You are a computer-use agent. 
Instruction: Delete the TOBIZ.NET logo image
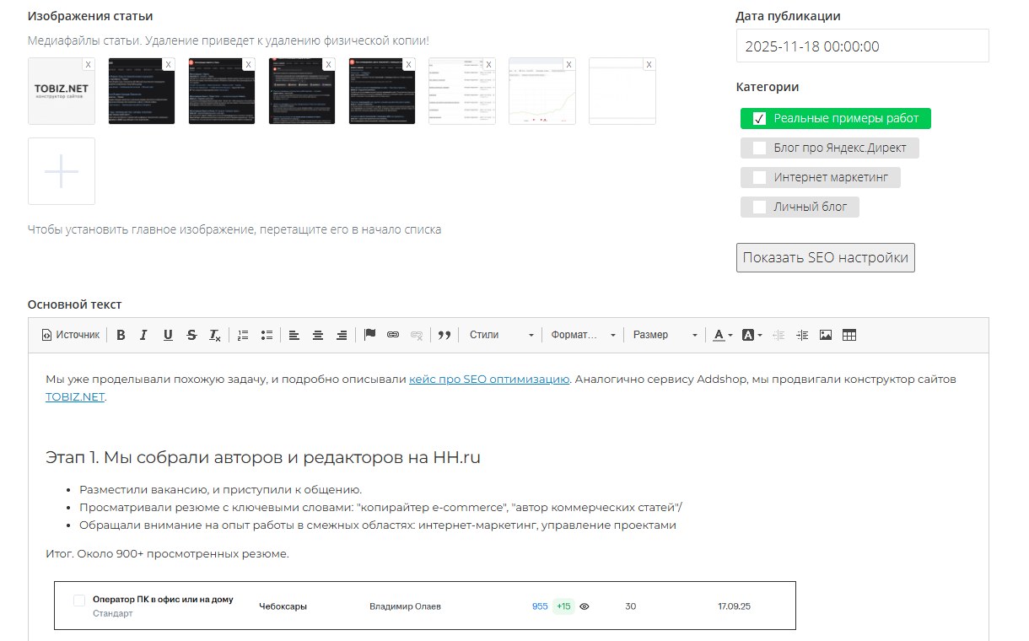pyautogui.click(x=88, y=64)
